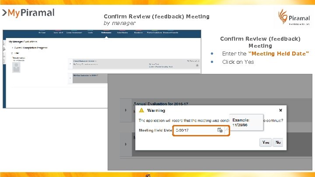Screen dimensions: 315x177
Task: Collapse the Filter section
Action: tap(12, 53)
